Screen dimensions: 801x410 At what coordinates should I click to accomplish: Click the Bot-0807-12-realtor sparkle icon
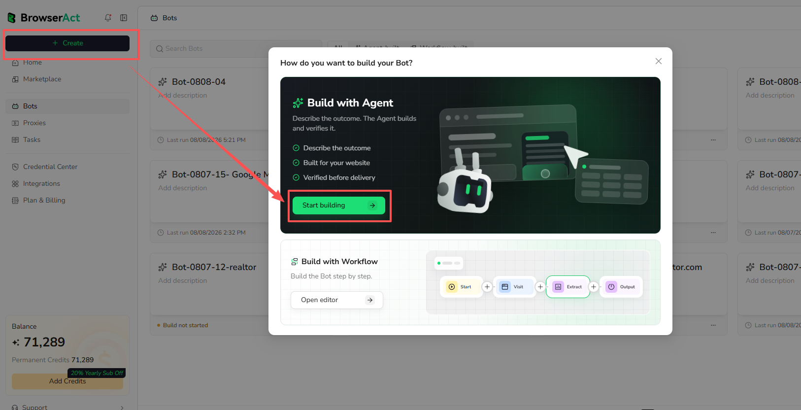tap(163, 267)
